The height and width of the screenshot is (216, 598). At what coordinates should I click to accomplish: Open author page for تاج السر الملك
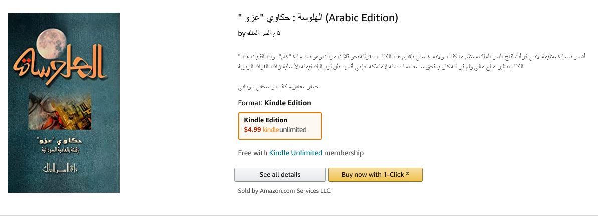(x=265, y=34)
